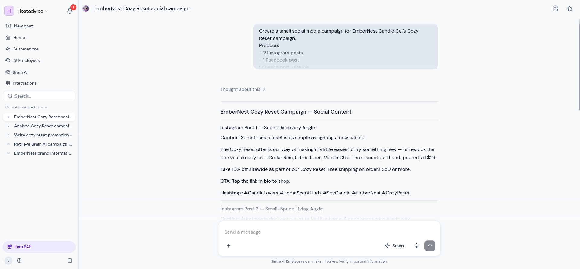Screen dimensions: 580x269
Task: Click the AI employee avatar in header
Action: coord(86,8)
